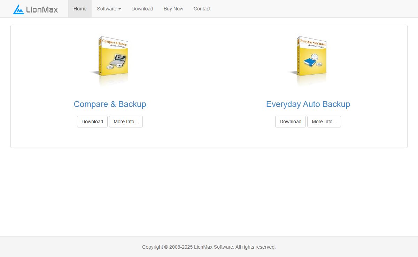The image size is (418, 257).
Task: Click the LionMax brand name text
Action: point(42,9)
